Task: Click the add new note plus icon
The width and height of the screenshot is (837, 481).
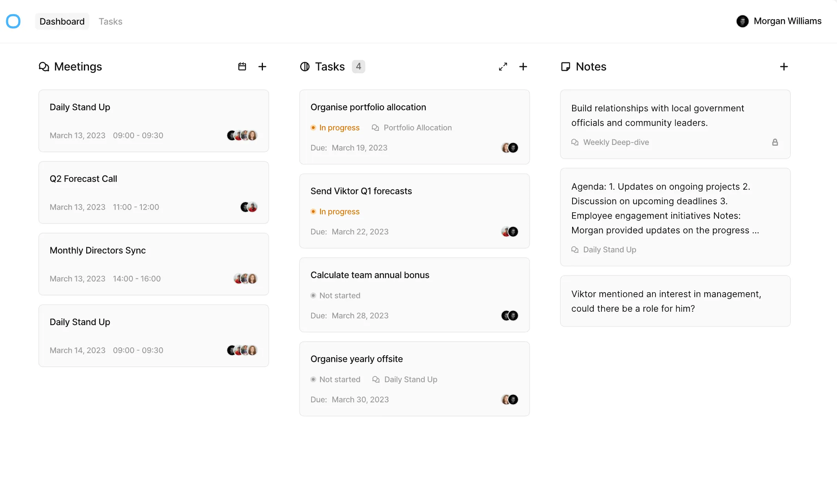Action: (784, 67)
